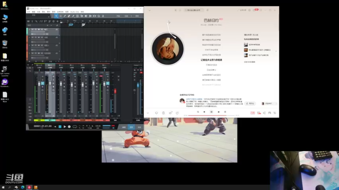Click the write comment button
339x190 pixels.
(x=250, y=103)
